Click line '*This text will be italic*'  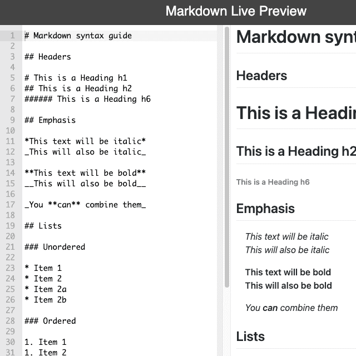(x=85, y=141)
